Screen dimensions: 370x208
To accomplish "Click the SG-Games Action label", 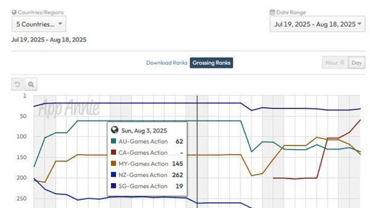I will 143,186.
